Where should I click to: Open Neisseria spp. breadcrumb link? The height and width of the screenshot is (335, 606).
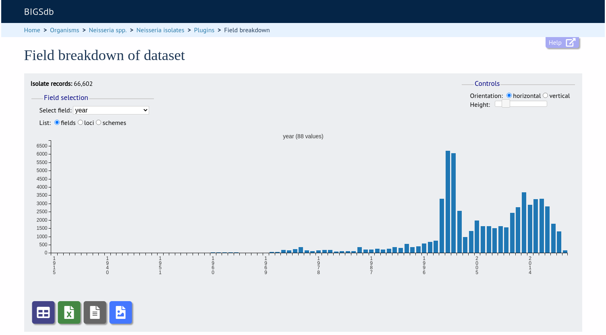[108, 30]
